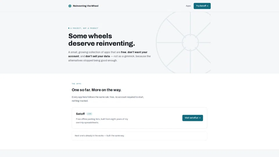Click the Try Setoff button
This screenshot has height=157, width=279.
(x=202, y=6)
